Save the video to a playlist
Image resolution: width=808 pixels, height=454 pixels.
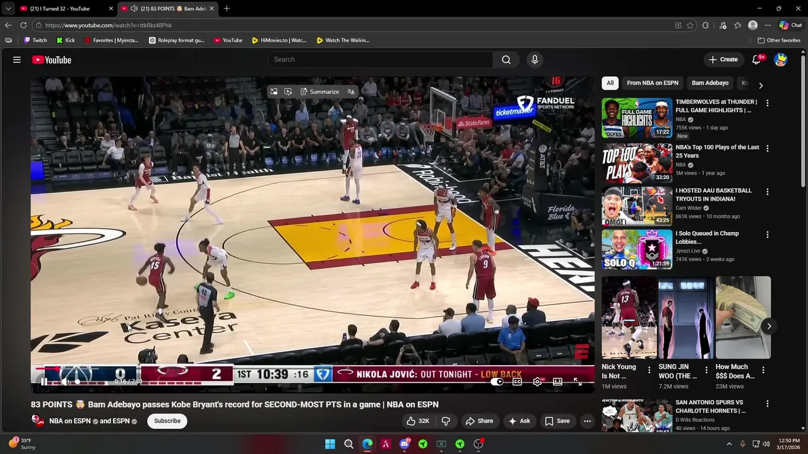tap(557, 421)
